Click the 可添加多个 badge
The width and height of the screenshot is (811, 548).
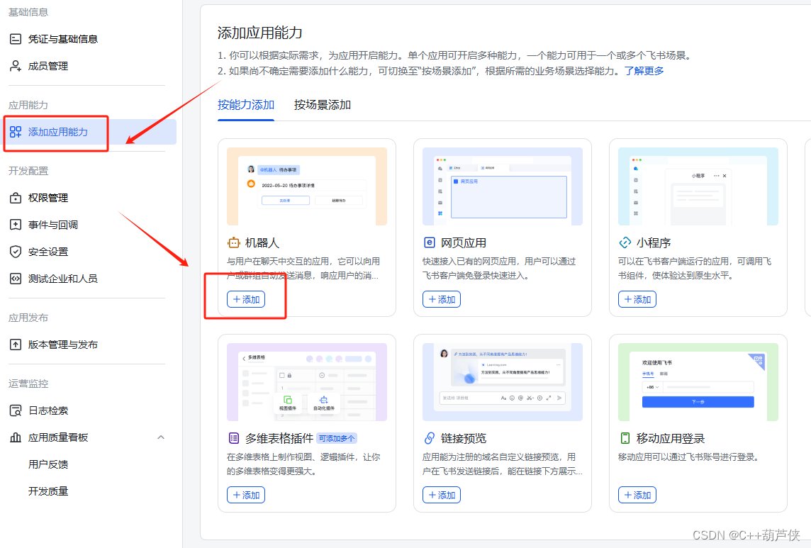click(x=337, y=438)
